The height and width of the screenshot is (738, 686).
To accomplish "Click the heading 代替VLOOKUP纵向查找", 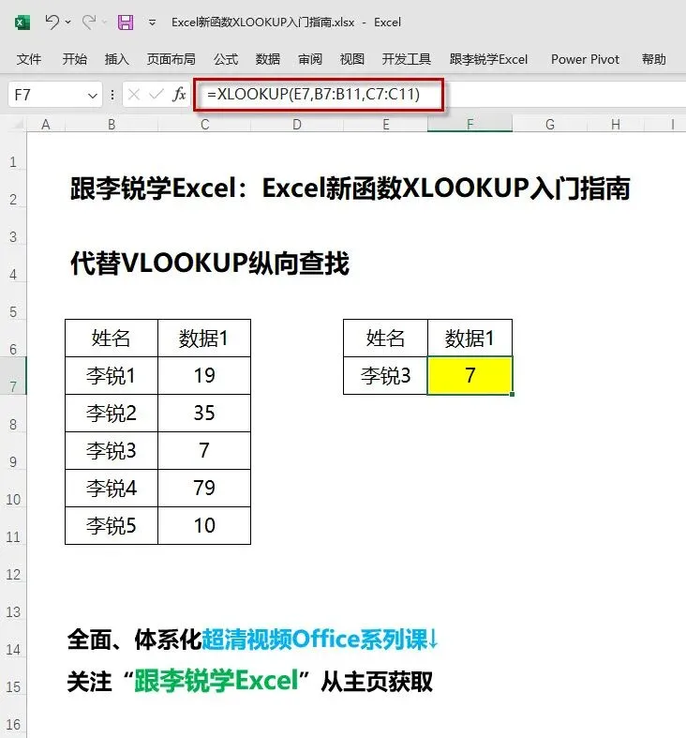I will pyautogui.click(x=210, y=263).
